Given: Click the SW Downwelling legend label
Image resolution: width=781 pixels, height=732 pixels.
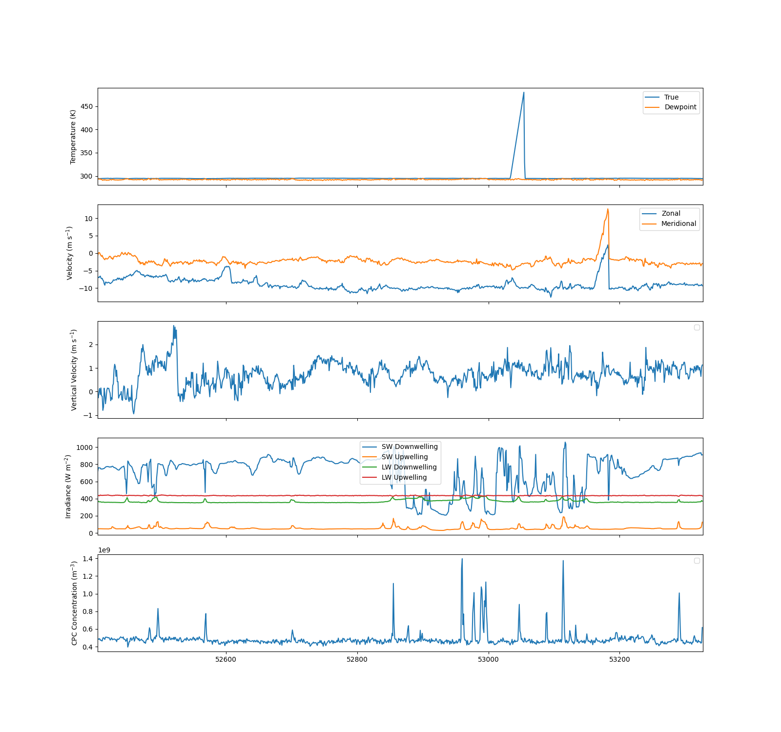Looking at the screenshot, I should [x=410, y=447].
